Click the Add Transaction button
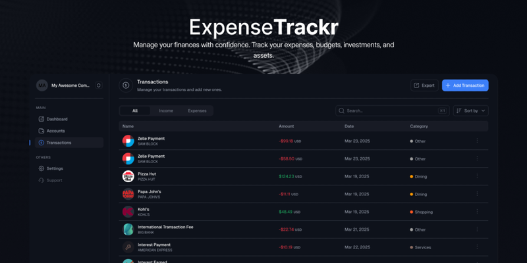Image resolution: width=527 pixels, height=263 pixels. (465, 85)
